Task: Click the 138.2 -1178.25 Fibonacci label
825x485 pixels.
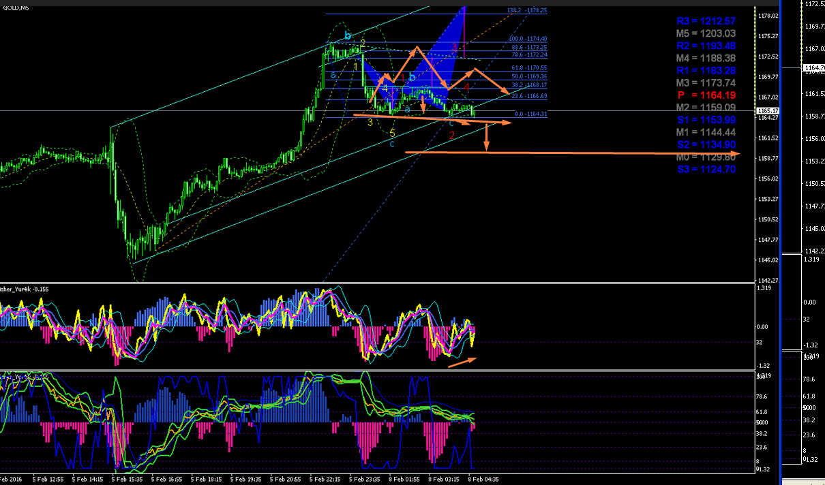Action: (x=528, y=11)
